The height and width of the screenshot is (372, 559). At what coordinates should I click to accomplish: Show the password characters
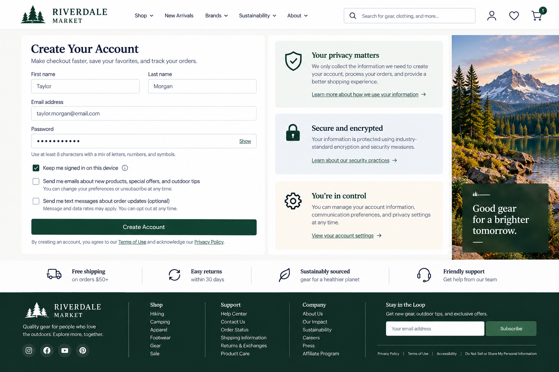click(245, 141)
